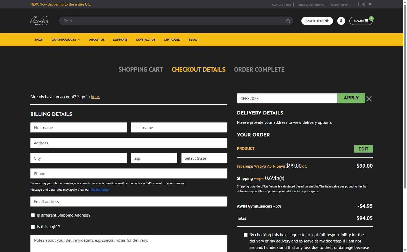Click the sign in here link
407x252 pixels.
click(x=95, y=97)
